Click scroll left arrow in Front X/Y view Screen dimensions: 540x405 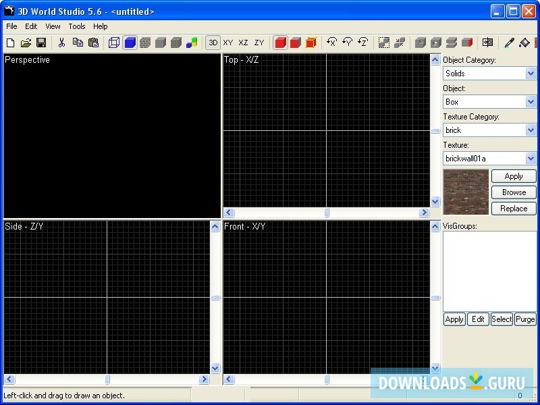(229, 379)
